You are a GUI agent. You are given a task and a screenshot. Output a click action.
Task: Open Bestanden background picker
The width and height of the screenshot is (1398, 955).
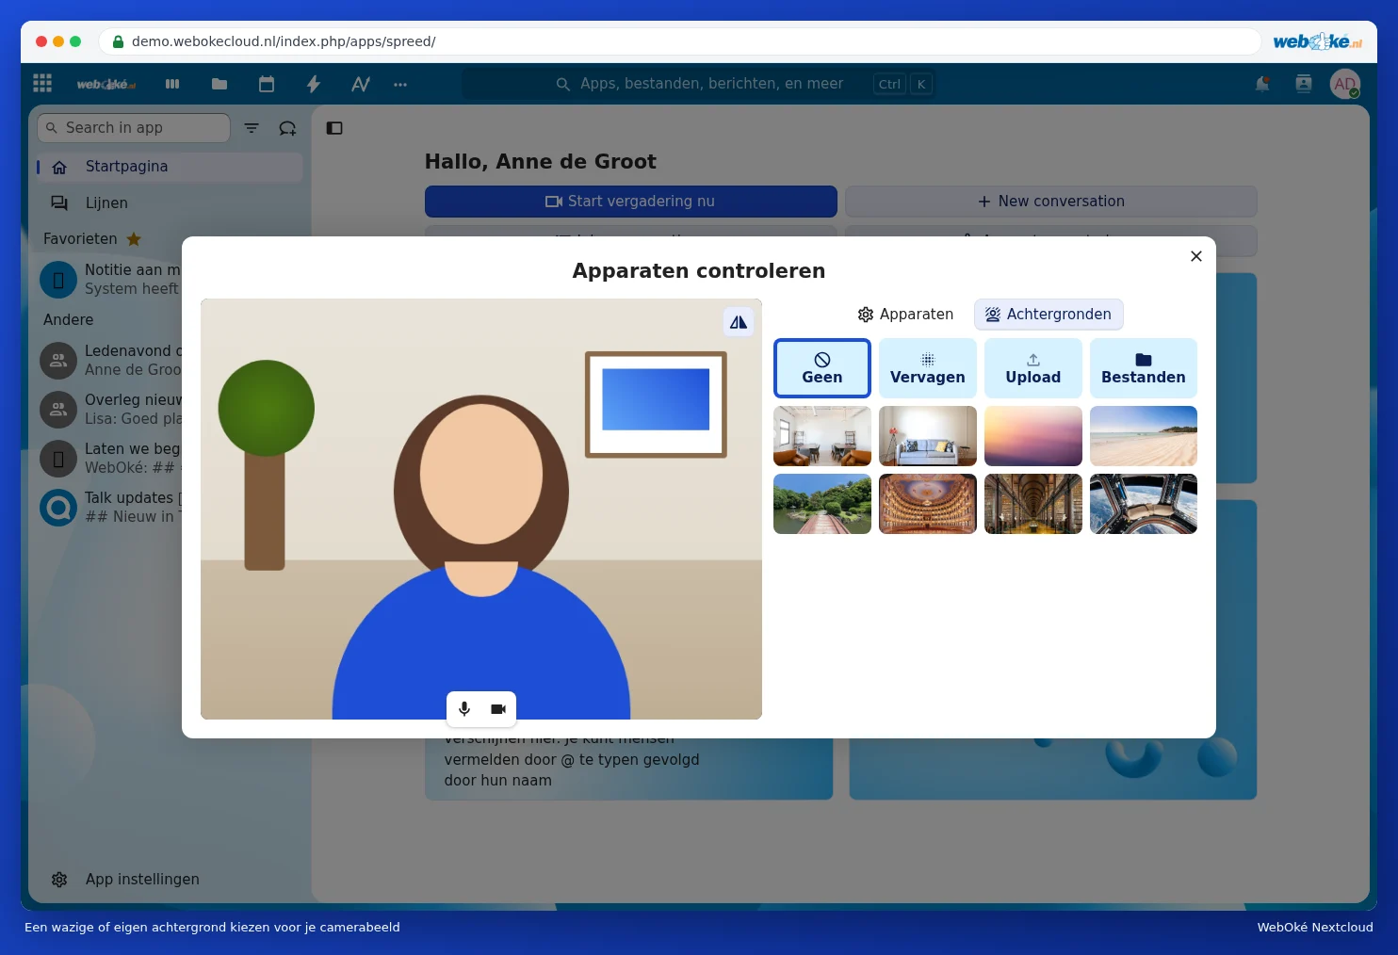pyautogui.click(x=1144, y=368)
